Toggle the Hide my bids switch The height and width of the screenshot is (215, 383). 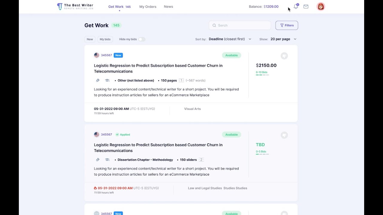click(x=142, y=39)
